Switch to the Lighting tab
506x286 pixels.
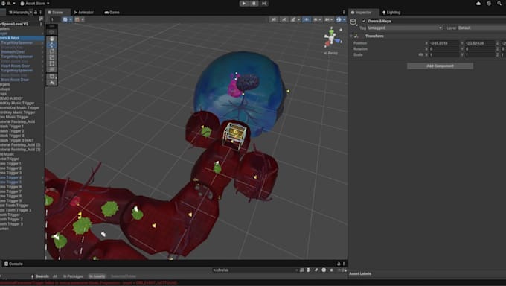[391, 12]
